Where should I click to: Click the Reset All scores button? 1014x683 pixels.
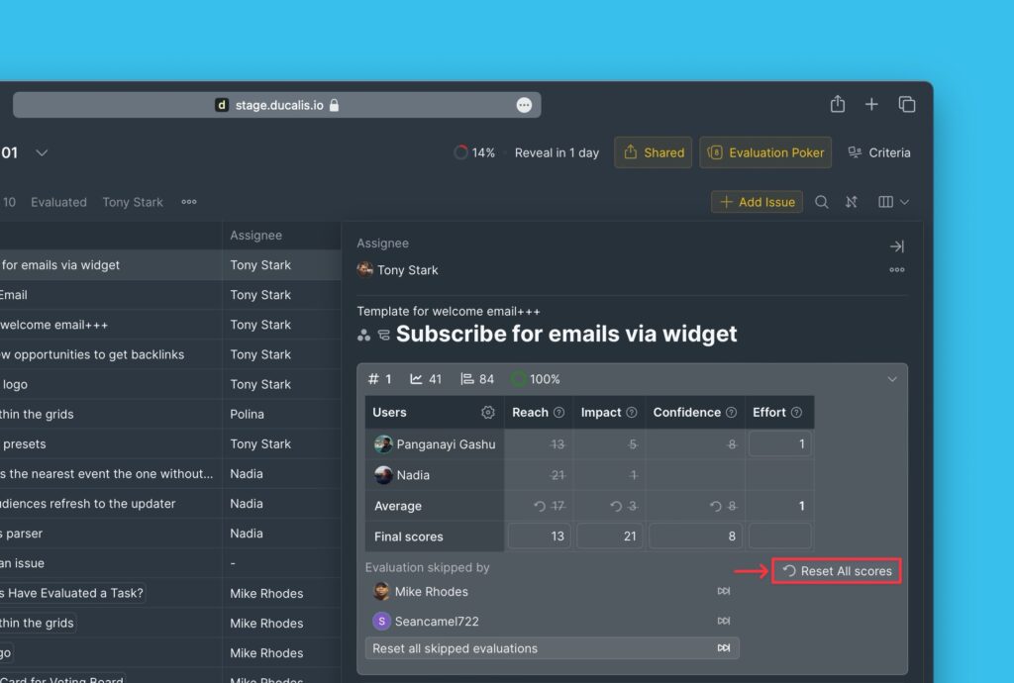[x=837, y=571]
